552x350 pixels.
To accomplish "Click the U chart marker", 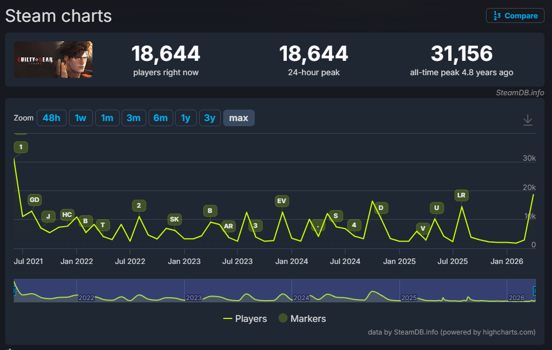I will click(437, 208).
